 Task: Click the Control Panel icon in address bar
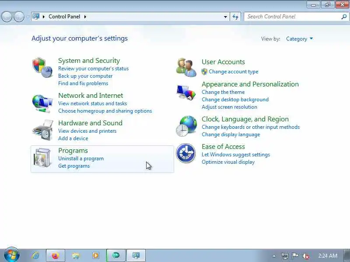pos(36,17)
